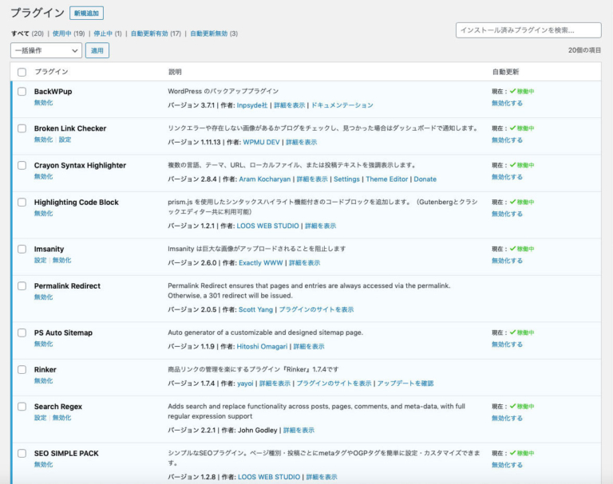Deactivate BackWPup via 無効化 link
Viewport: 613px width, 484px height.
click(x=43, y=103)
